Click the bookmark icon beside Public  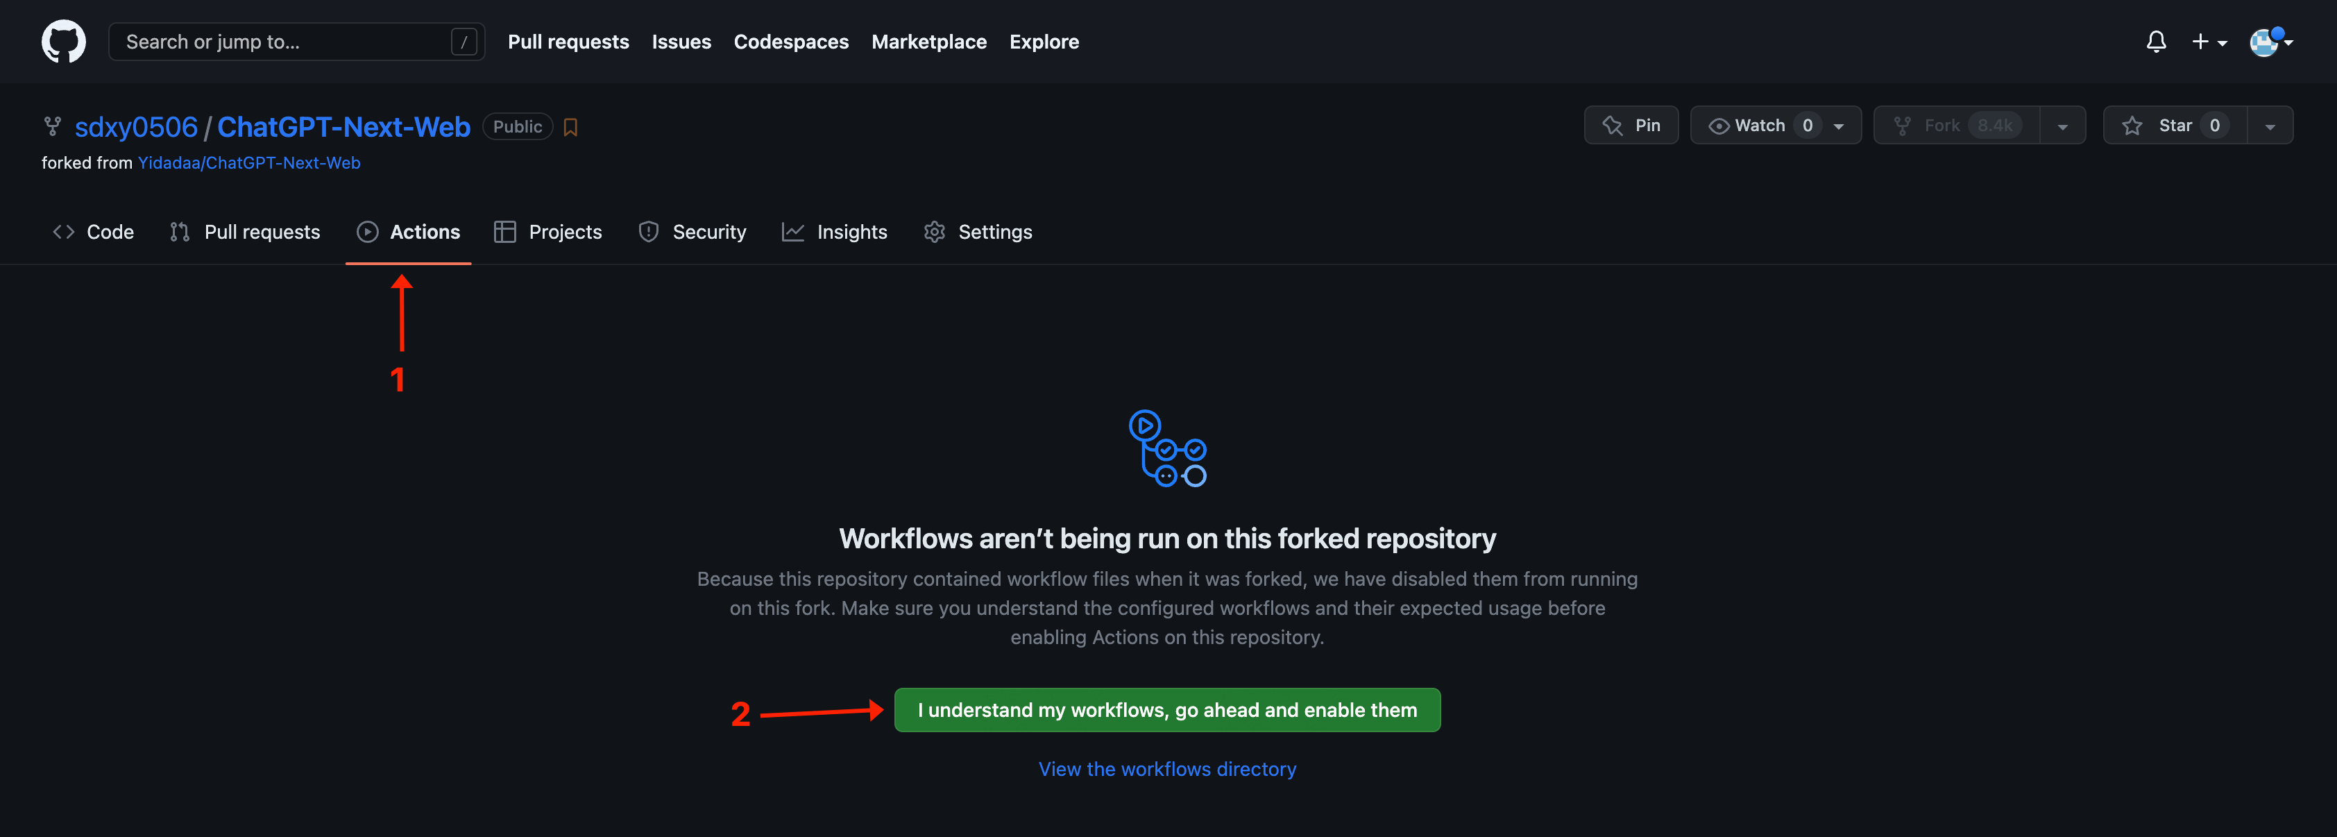coord(570,127)
